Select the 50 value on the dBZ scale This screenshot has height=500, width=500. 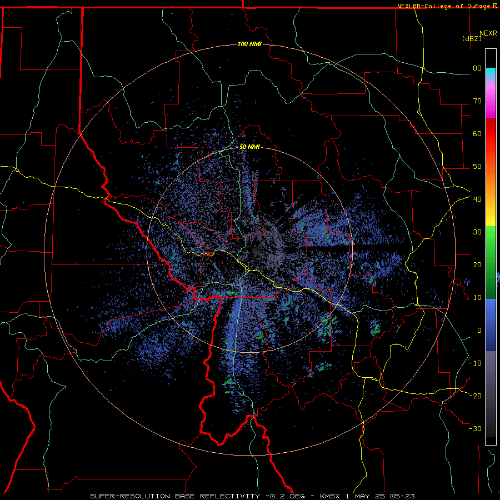pos(477,167)
